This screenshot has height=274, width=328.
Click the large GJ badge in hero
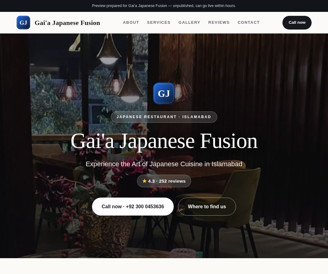[164, 93]
